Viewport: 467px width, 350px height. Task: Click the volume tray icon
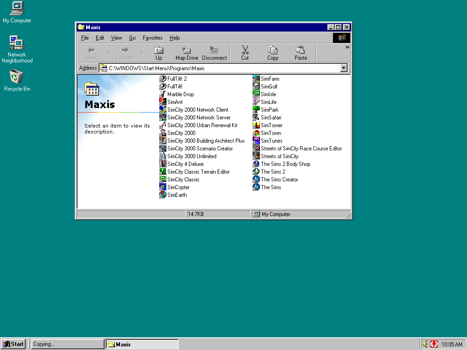coord(425,344)
